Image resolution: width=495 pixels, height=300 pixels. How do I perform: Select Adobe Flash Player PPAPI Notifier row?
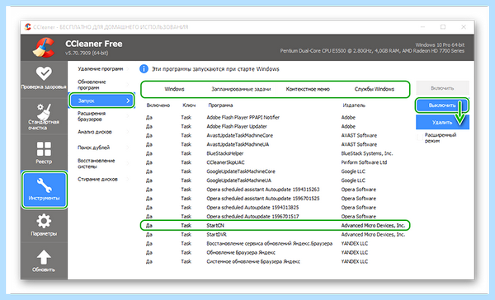[x=275, y=117]
